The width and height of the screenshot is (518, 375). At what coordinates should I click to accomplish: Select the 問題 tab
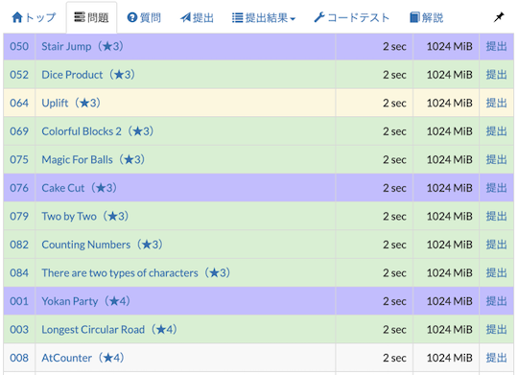[91, 17]
